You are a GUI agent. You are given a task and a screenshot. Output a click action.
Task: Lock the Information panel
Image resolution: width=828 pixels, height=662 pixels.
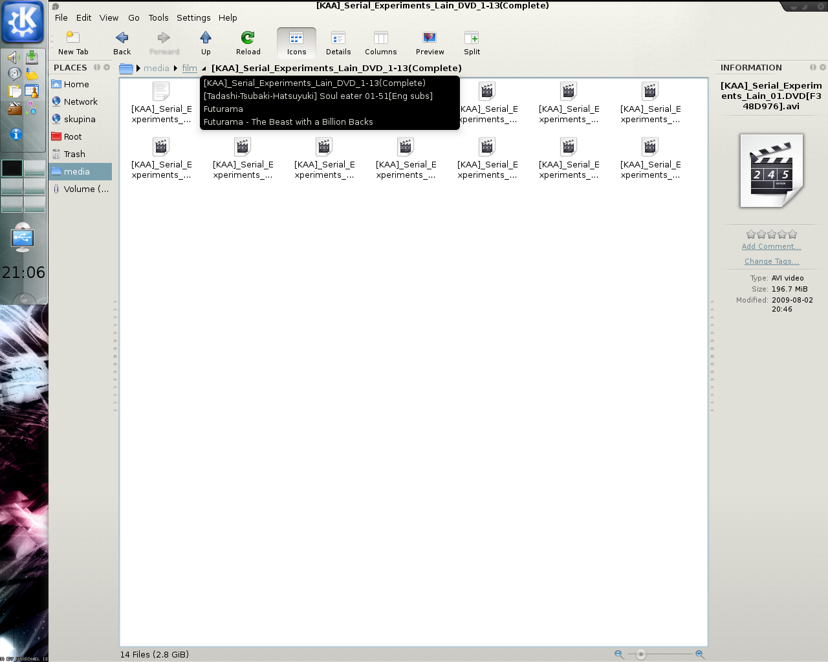click(x=813, y=67)
